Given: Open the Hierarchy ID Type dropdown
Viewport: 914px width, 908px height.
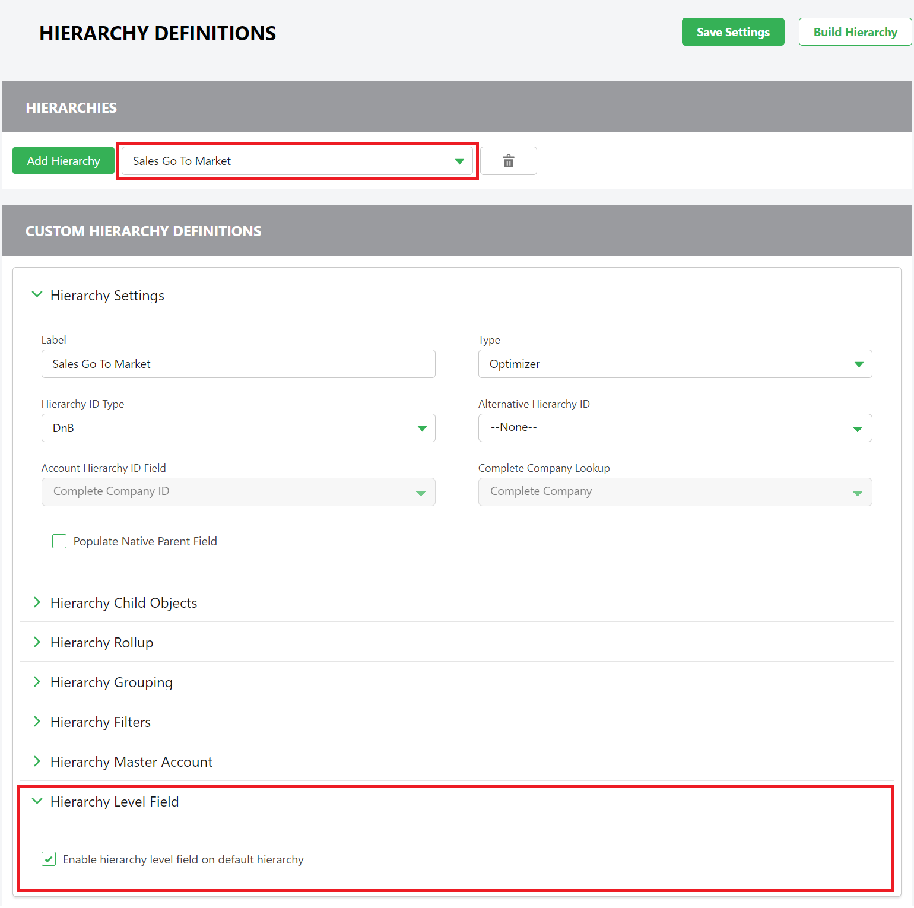Looking at the screenshot, I should (x=422, y=428).
